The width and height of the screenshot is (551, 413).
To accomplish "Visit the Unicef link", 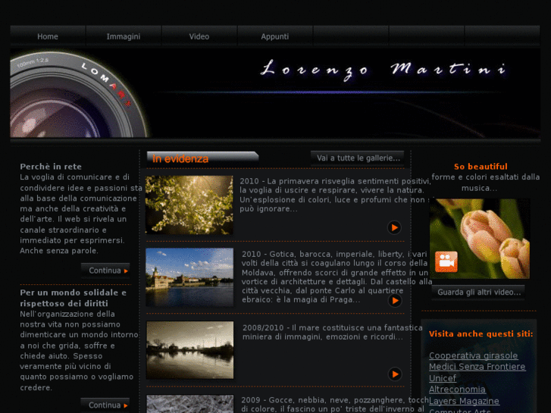I will click(x=443, y=378).
